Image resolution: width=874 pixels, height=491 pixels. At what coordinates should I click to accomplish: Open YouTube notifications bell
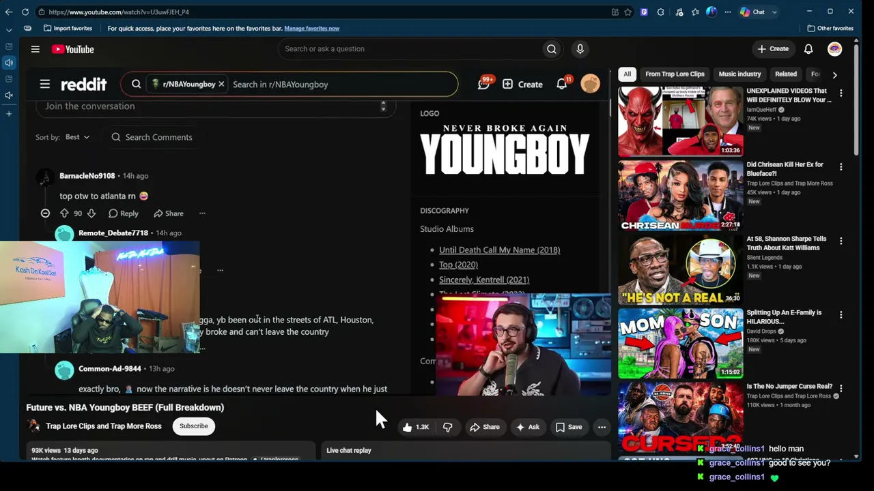pos(808,49)
